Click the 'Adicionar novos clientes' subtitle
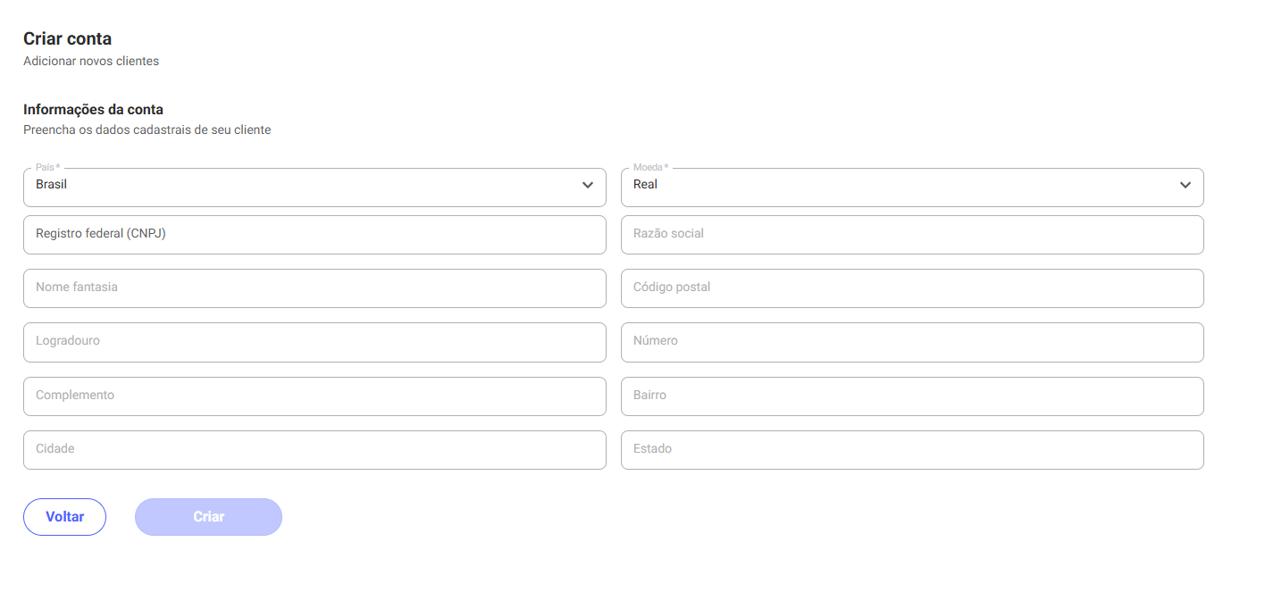This screenshot has height=592, width=1265. pos(91,62)
